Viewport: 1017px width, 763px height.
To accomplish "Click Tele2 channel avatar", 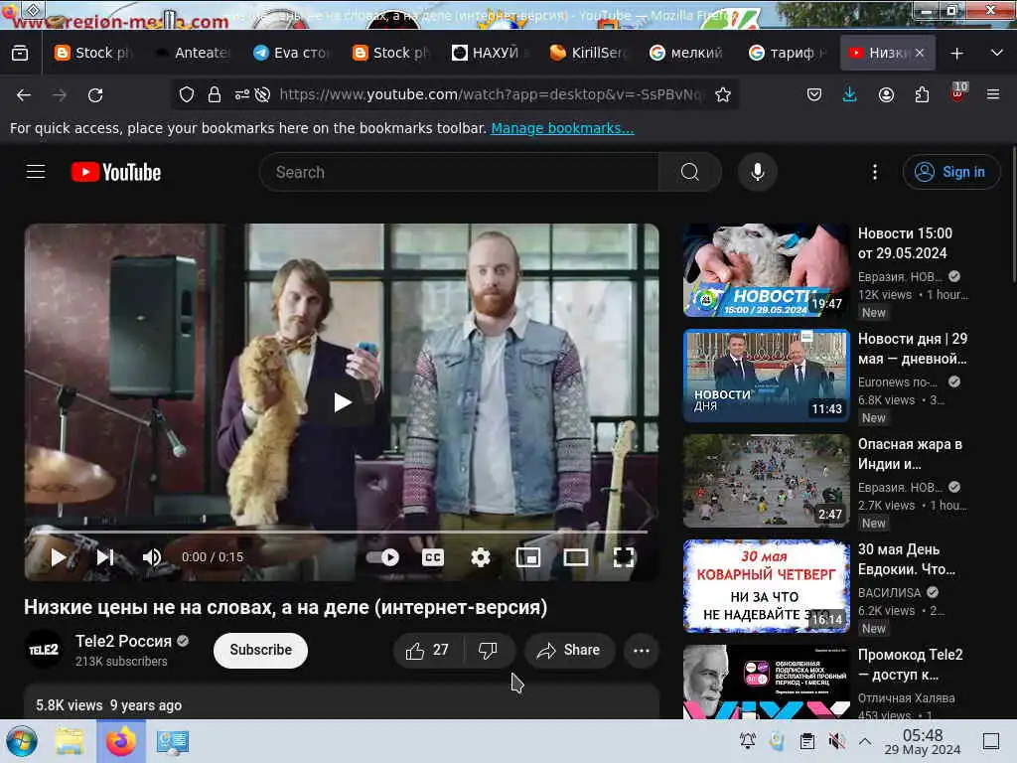I will pyautogui.click(x=44, y=650).
